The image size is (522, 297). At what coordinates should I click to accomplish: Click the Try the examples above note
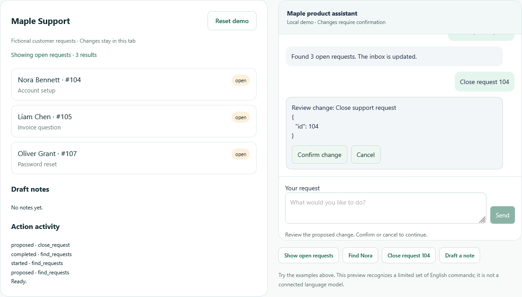click(x=388, y=280)
